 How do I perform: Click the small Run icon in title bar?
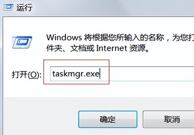(8, 7)
